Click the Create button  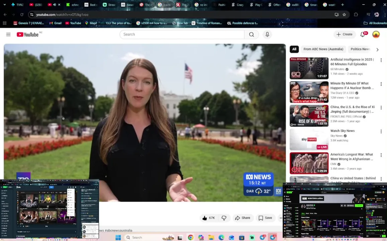345,34
